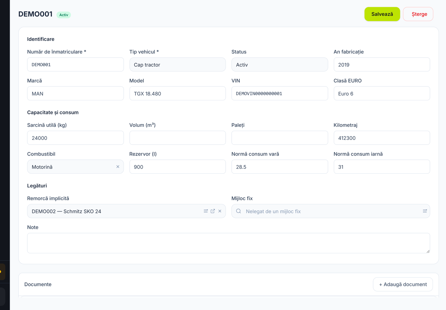The image size is (446, 310).
Task: Edit the Rezervor (l) field
Action: pyautogui.click(x=178, y=167)
